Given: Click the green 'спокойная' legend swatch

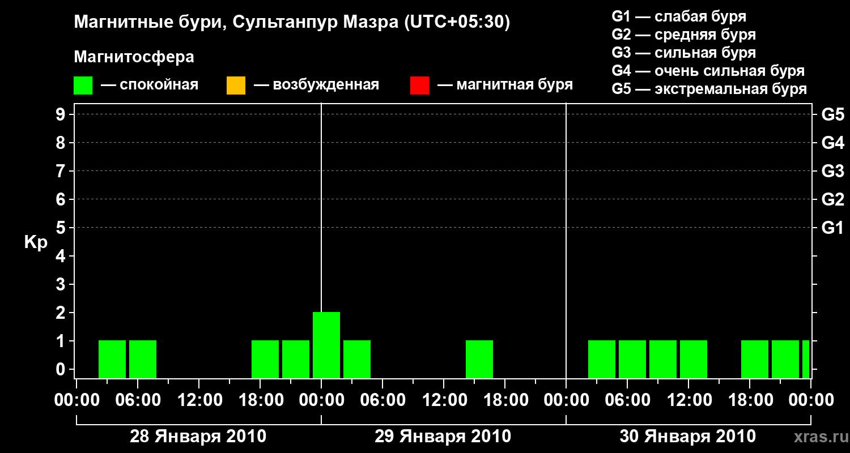Looking at the screenshot, I should (x=83, y=86).
